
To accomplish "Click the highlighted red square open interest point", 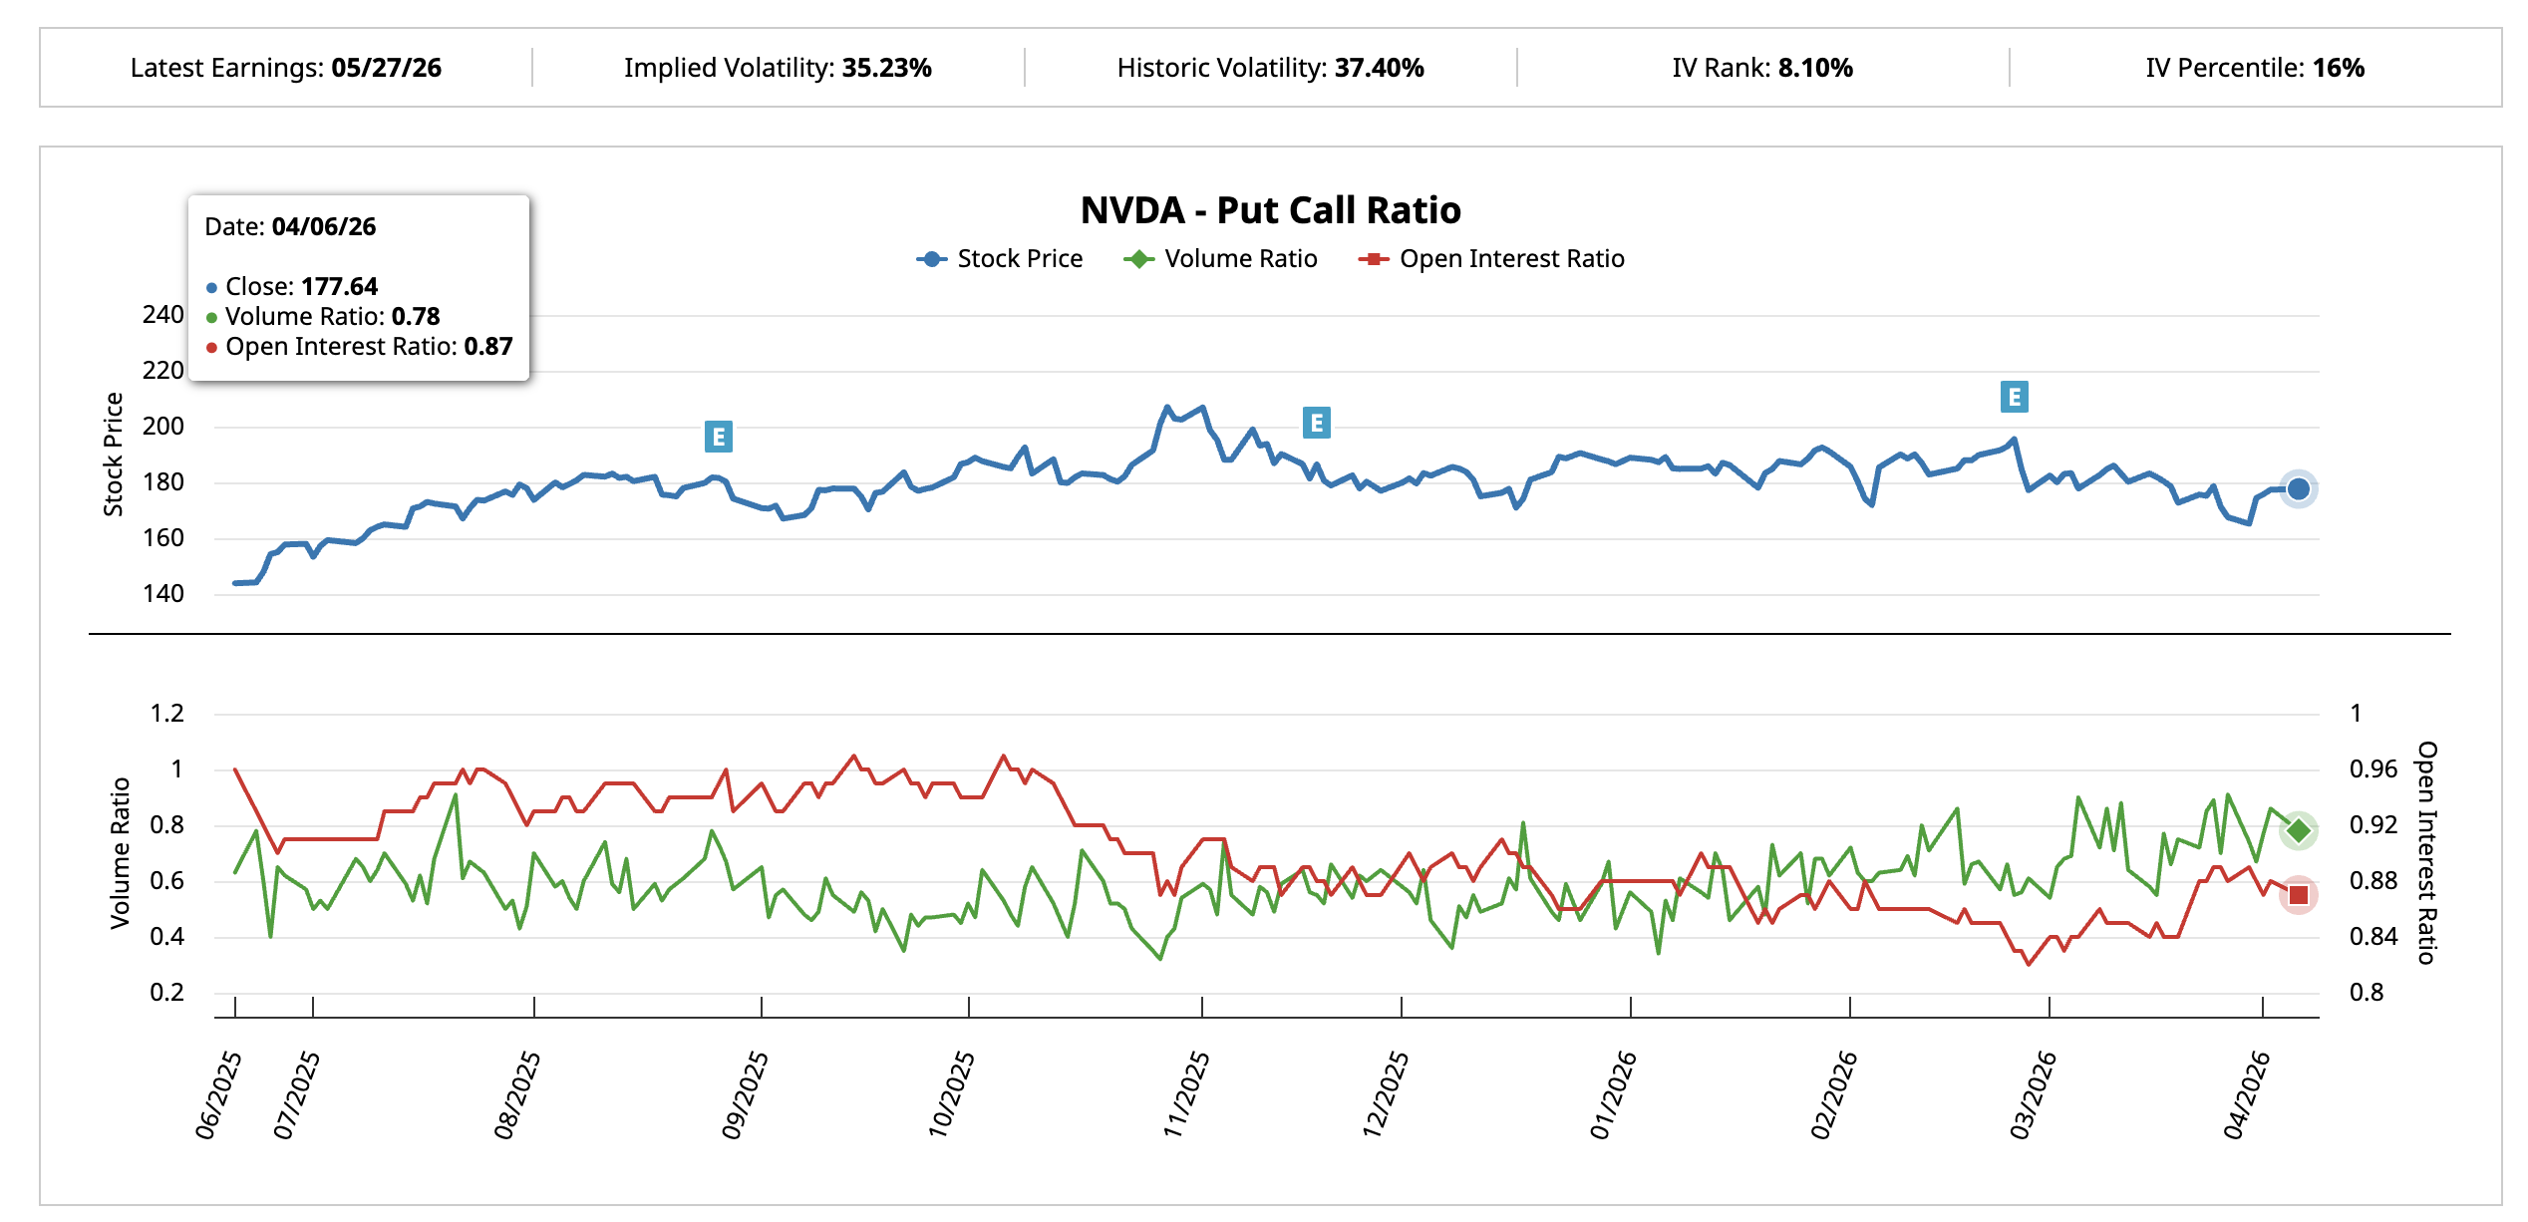I will tap(2298, 895).
